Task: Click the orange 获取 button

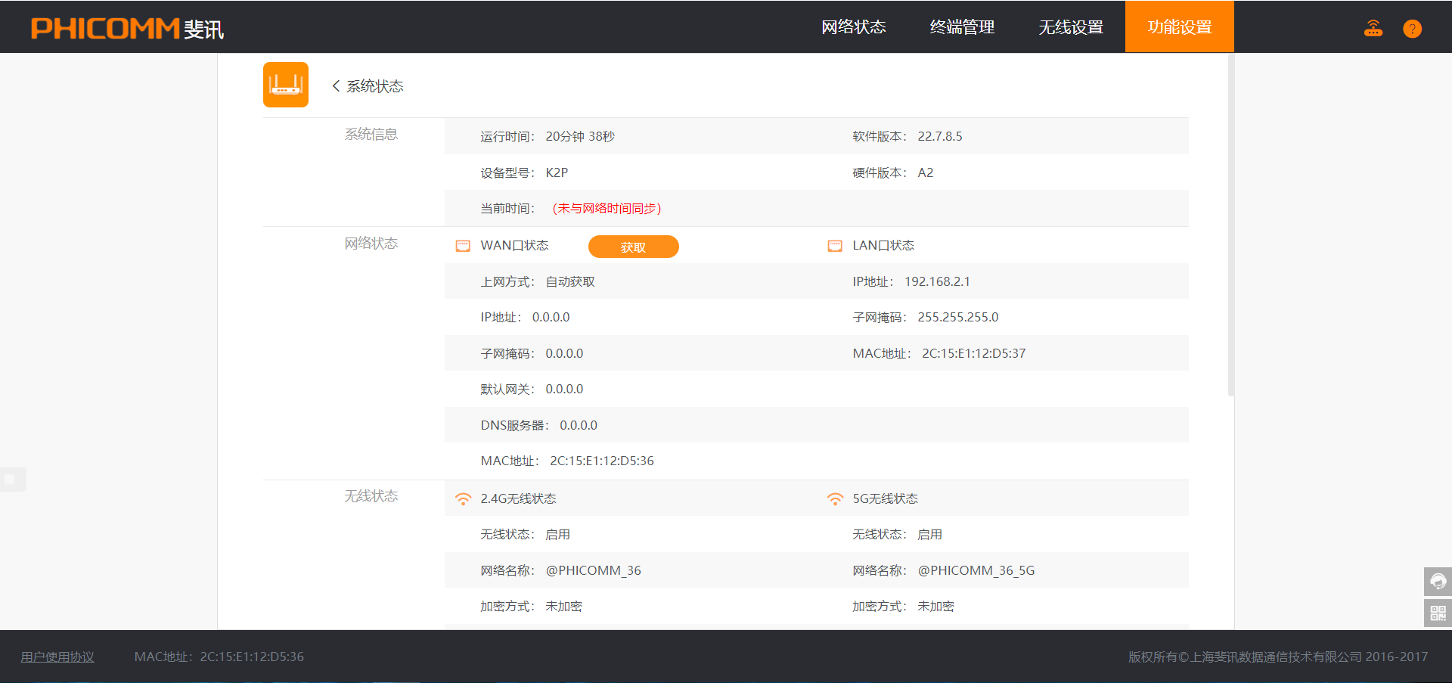Action: (634, 247)
